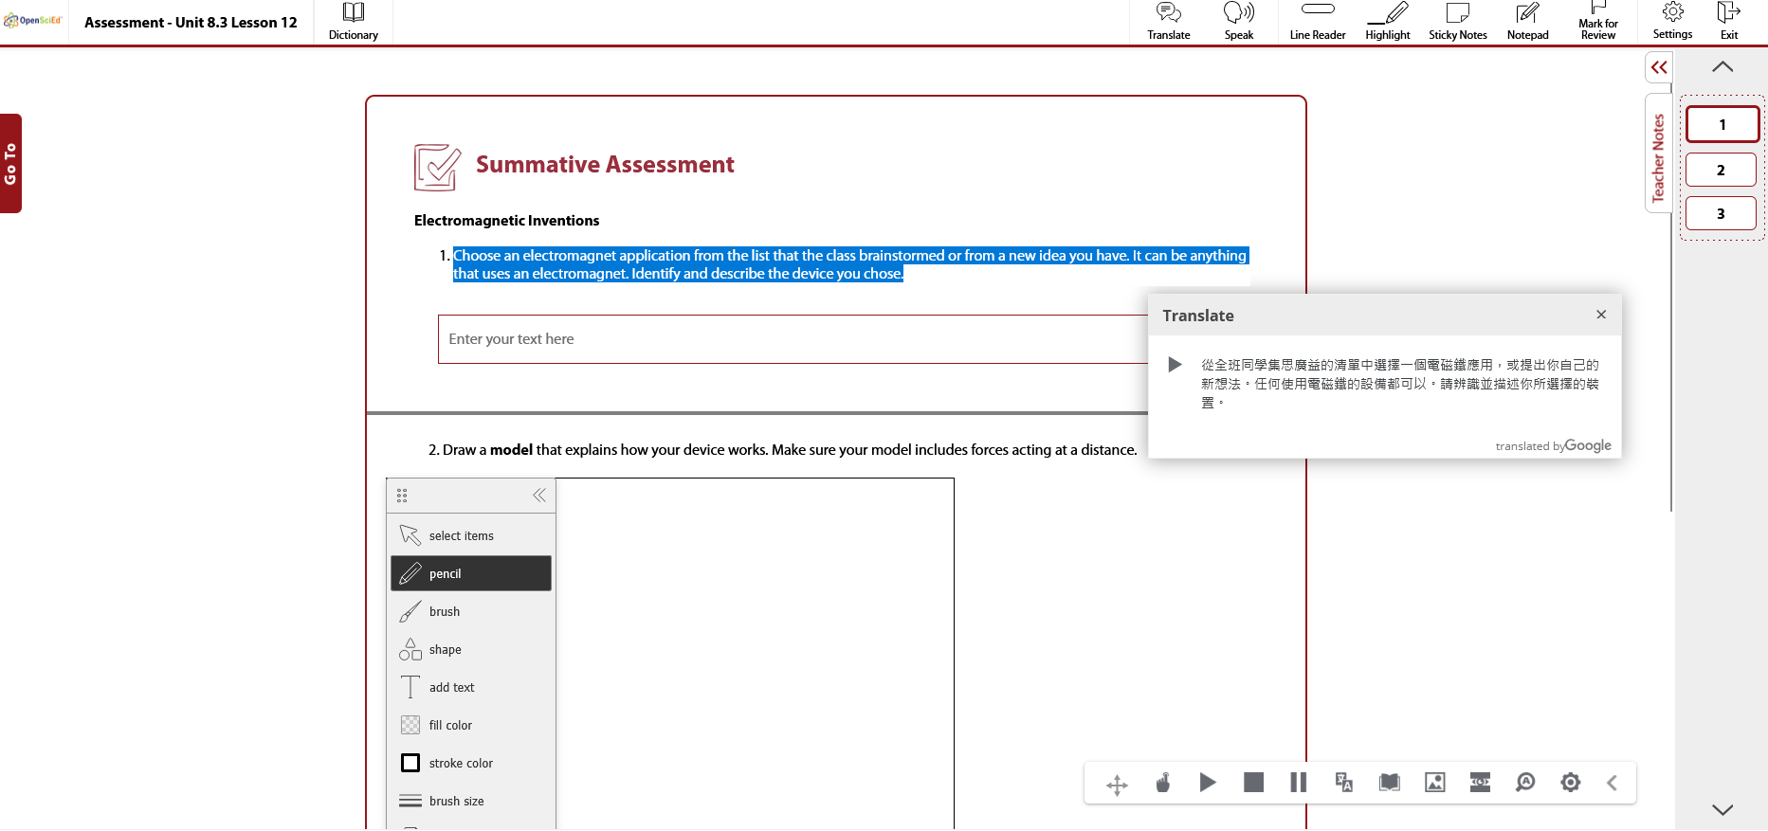Pause reading on the floating toolbar

tap(1298, 782)
